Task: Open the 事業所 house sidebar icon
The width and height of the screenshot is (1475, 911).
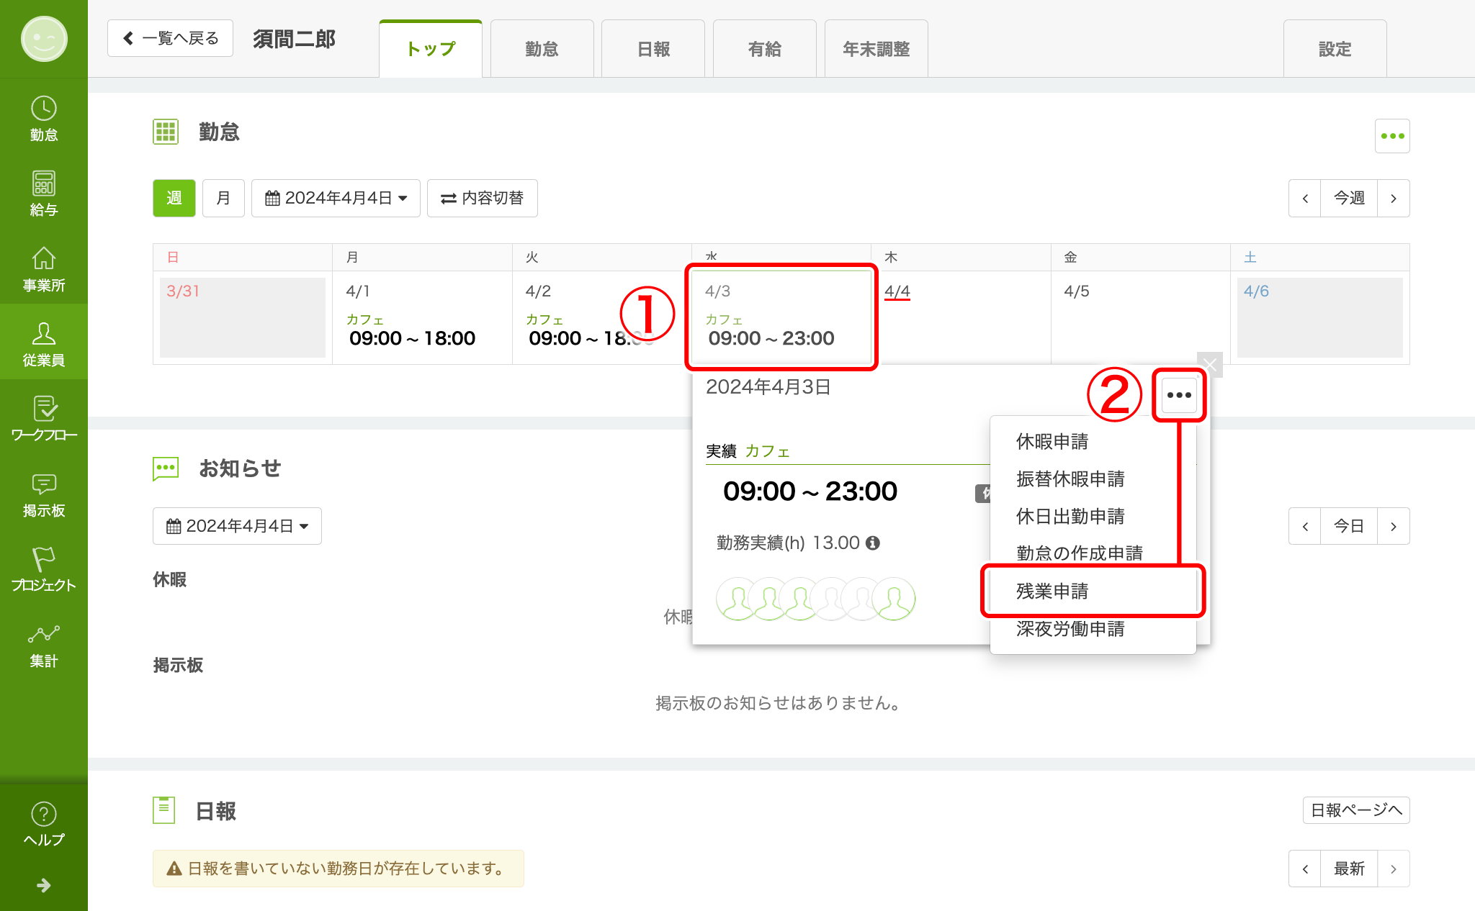Action: [44, 269]
